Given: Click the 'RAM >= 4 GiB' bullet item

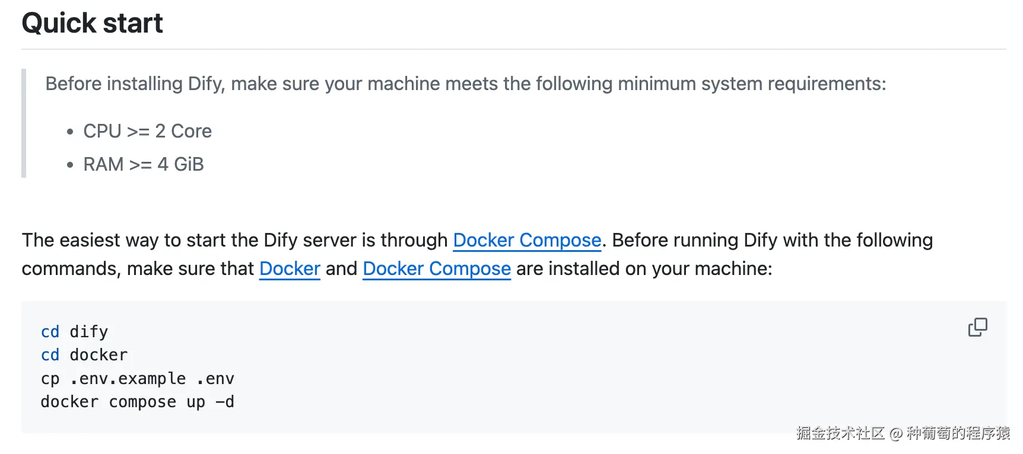Looking at the screenshot, I should pos(143,164).
